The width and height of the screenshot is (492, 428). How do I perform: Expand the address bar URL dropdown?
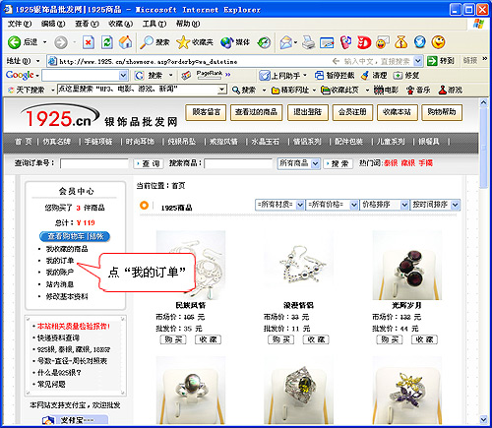[417, 61]
